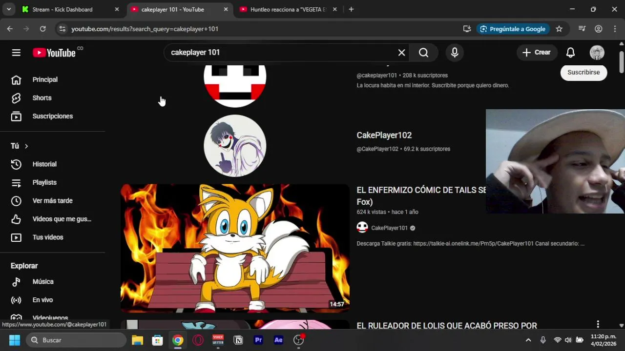Open the Windows Start menu
This screenshot has height=351, width=625.
click(14, 340)
